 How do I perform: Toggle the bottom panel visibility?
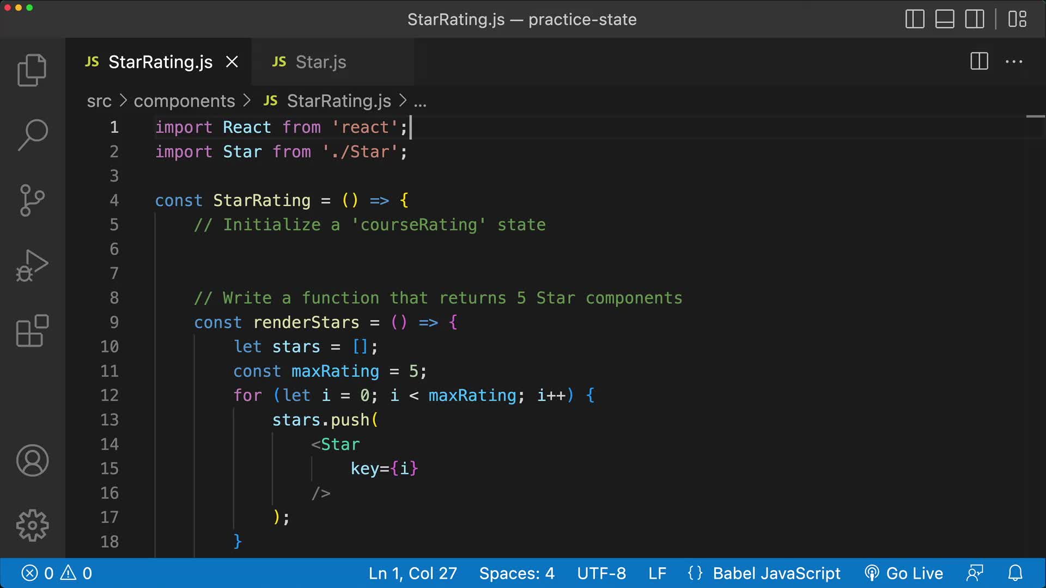coord(945,19)
